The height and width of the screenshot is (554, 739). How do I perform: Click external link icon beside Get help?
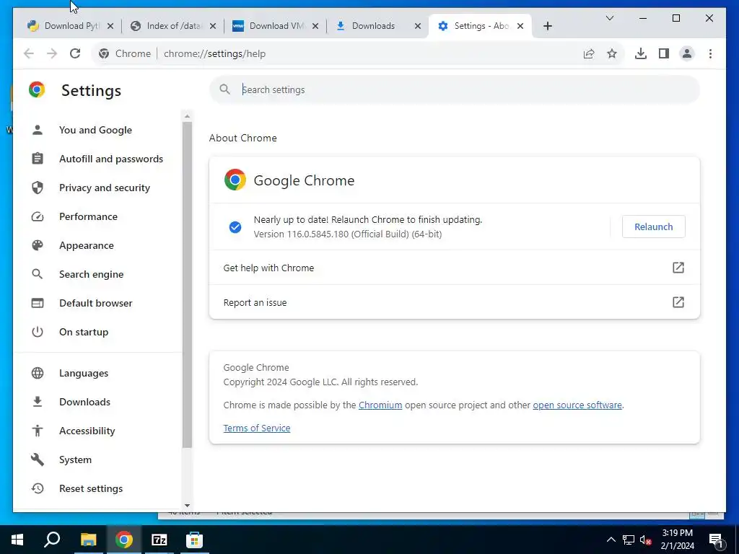click(x=678, y=268)
